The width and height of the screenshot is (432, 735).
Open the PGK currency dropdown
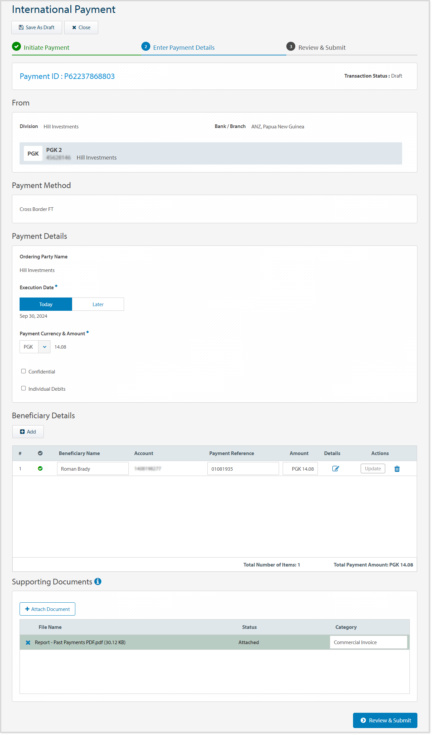tap(35, 347)
